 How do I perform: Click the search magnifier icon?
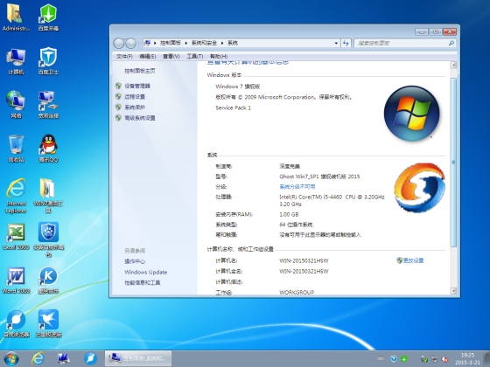(x=451, y=43)
